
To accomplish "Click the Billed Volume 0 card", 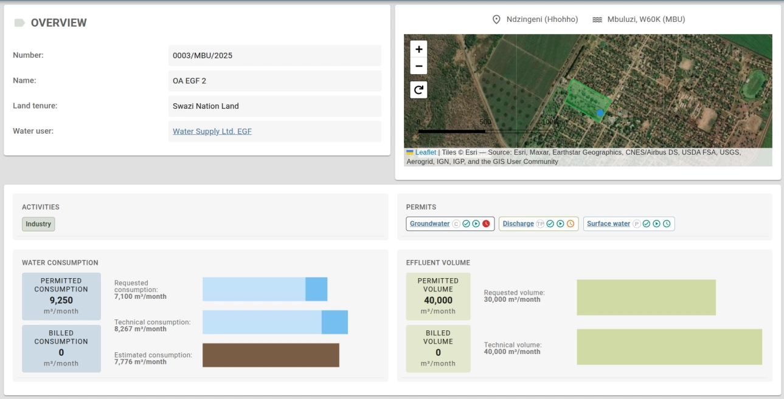I will [x=438, y=349].
